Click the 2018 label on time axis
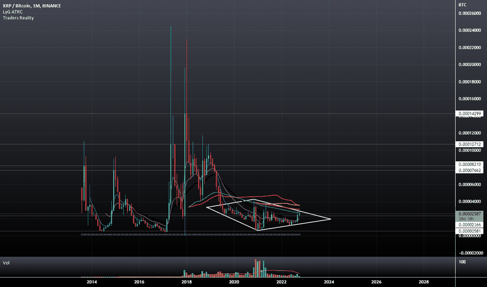487x287 pixels. click(187, 282)
